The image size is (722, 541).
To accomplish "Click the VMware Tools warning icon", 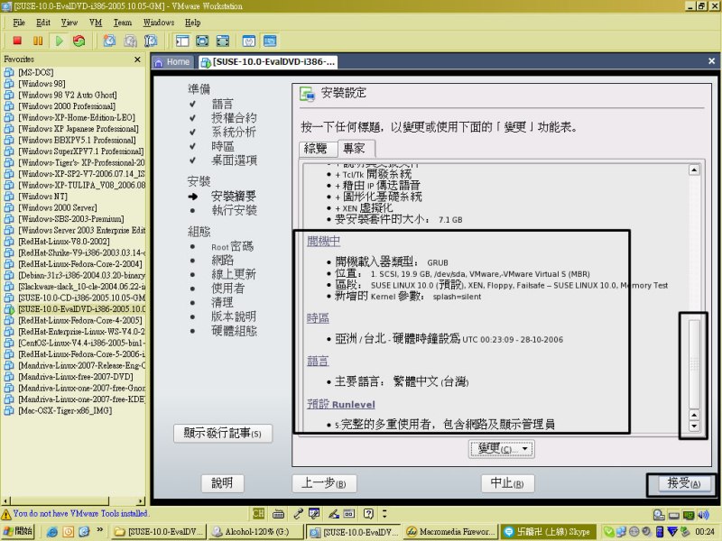I will pyautogui.click(x=6, y=514).
